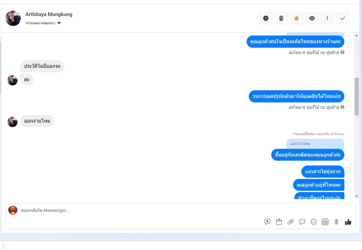The height and width of the screenshot is (250, 362).
Task: Click help icon beside first sender label
Action: (342, 52)
